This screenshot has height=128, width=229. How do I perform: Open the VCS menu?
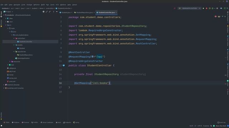57,5
